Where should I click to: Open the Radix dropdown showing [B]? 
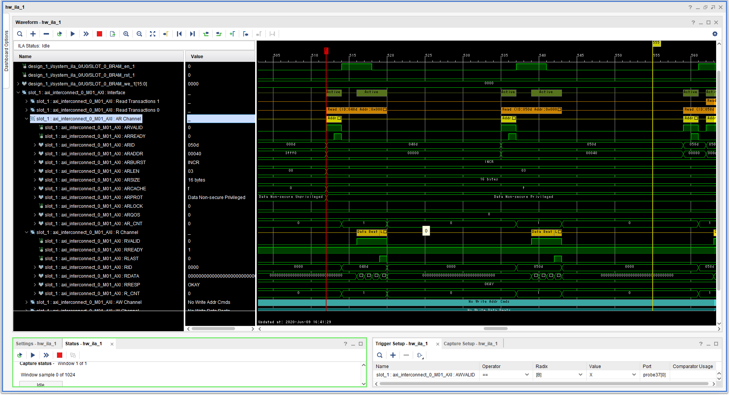580,375
